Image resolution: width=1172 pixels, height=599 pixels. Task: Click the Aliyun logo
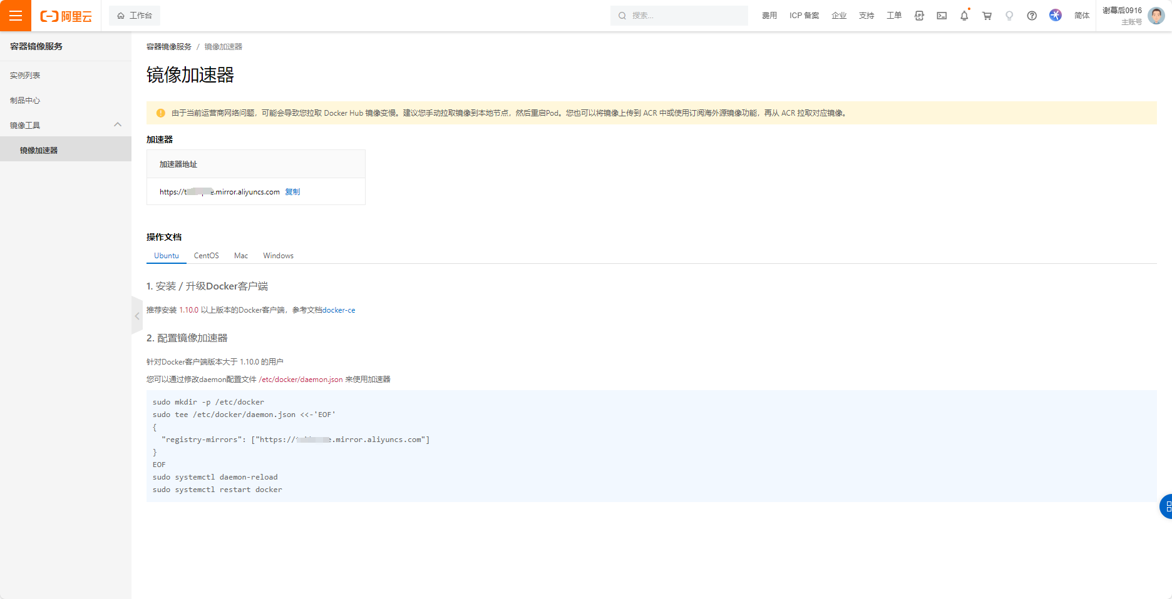(66, 16)
